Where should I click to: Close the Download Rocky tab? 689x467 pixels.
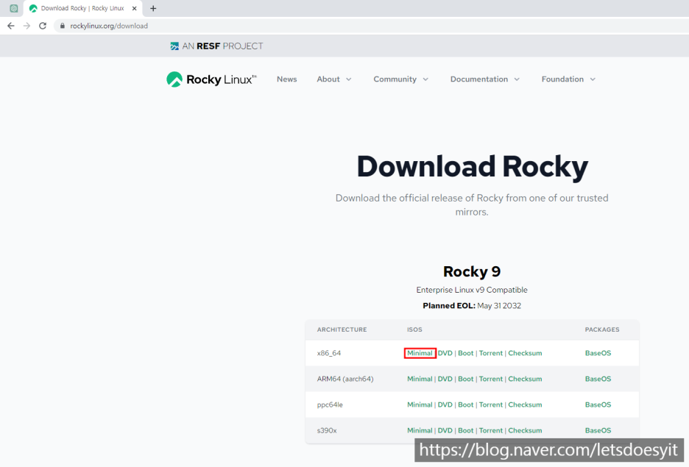tap(135, 8)
